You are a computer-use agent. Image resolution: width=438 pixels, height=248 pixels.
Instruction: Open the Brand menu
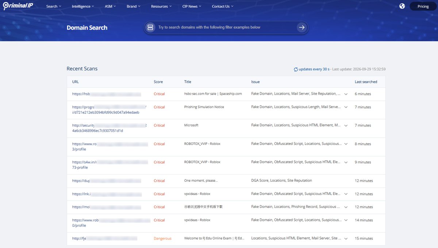(133, 6)
